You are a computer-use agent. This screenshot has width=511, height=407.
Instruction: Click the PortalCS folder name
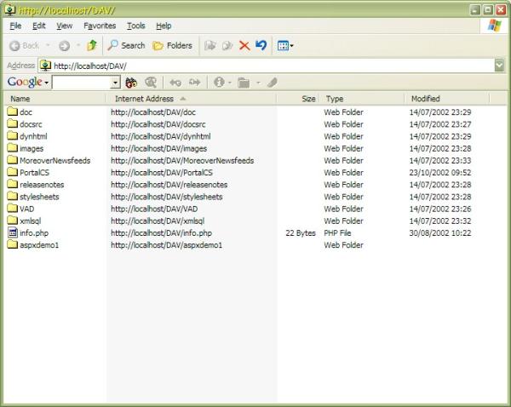coord(34,172)
